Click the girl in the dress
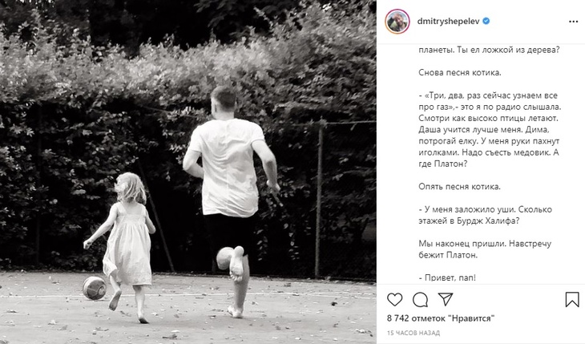Image resolution: width=585 pixels, height=344 pixels. pyautogui.click(x=122, y=246)
